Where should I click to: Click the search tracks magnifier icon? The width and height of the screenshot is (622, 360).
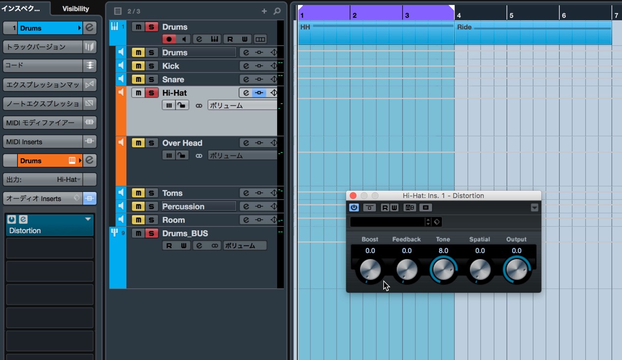[277, 11]
